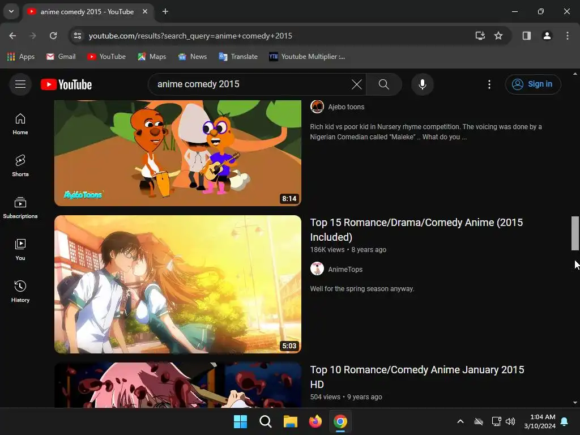Open History in sidebar

pos(20,292)
